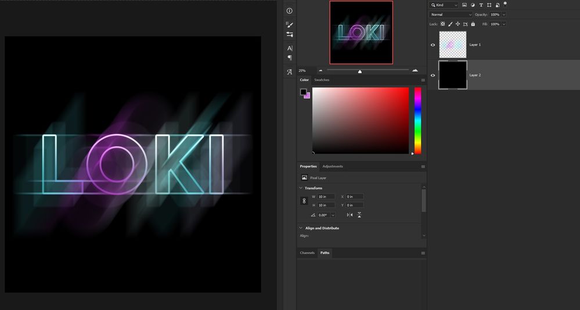Click the flip horizontal icon in Transform
This screenshot has height=310, width=580.
click(350, 215)
